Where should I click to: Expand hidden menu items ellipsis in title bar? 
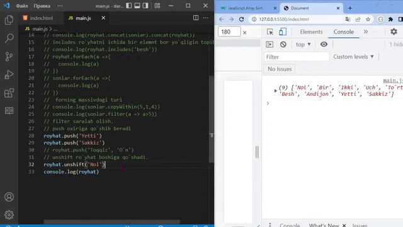tap(60, 6)
